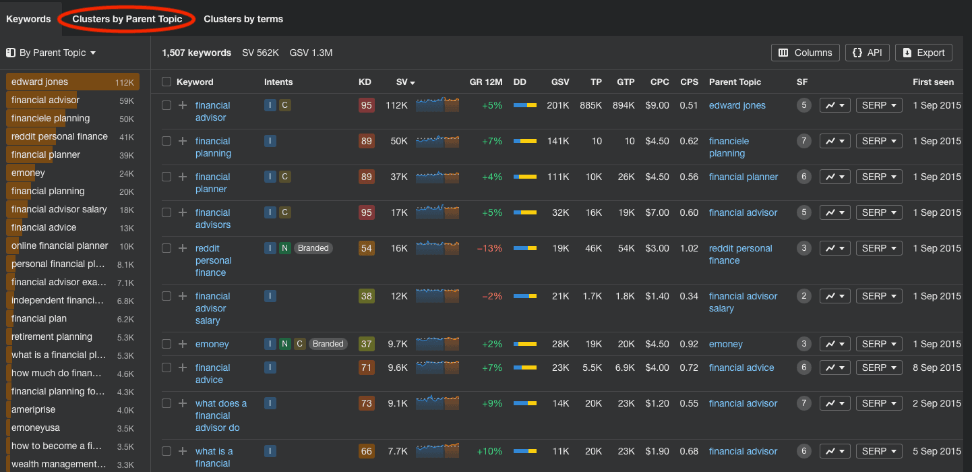Export the keyword list
Viewport: 972px width, 472px height.
923,53
